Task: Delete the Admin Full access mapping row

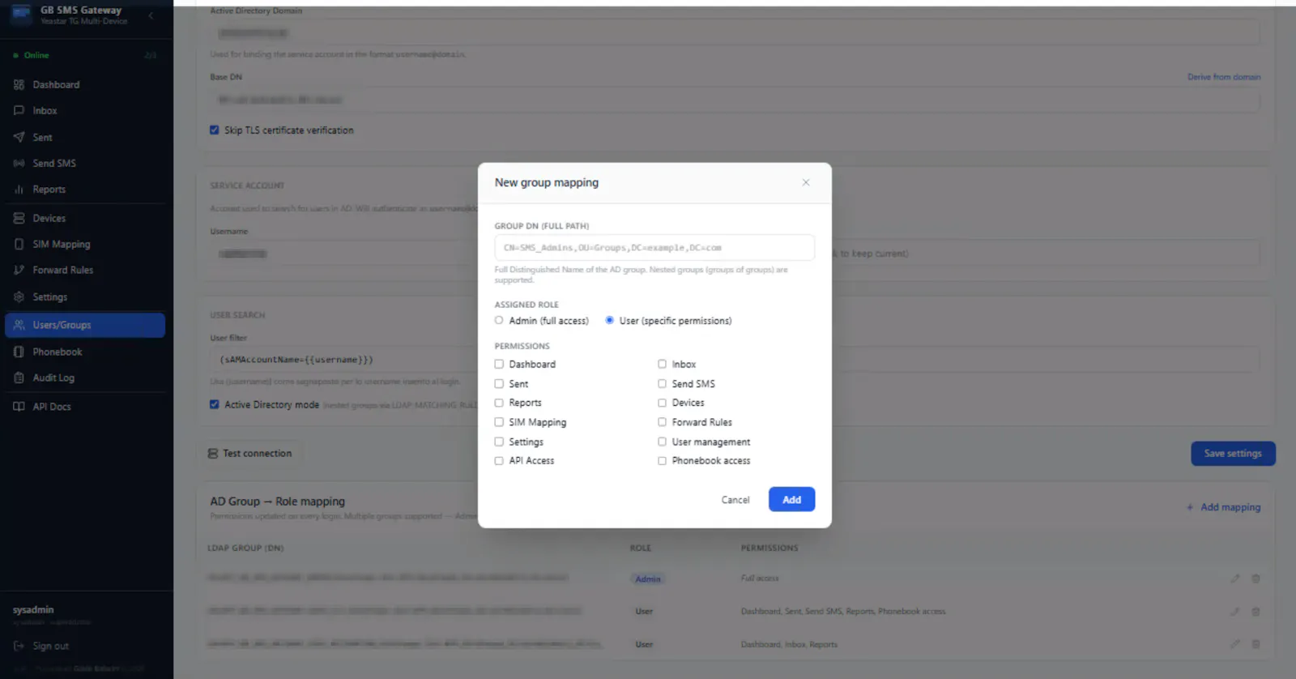Action: 1255,579
